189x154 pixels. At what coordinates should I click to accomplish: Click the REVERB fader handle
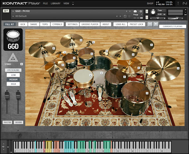[x=18, y=95]
